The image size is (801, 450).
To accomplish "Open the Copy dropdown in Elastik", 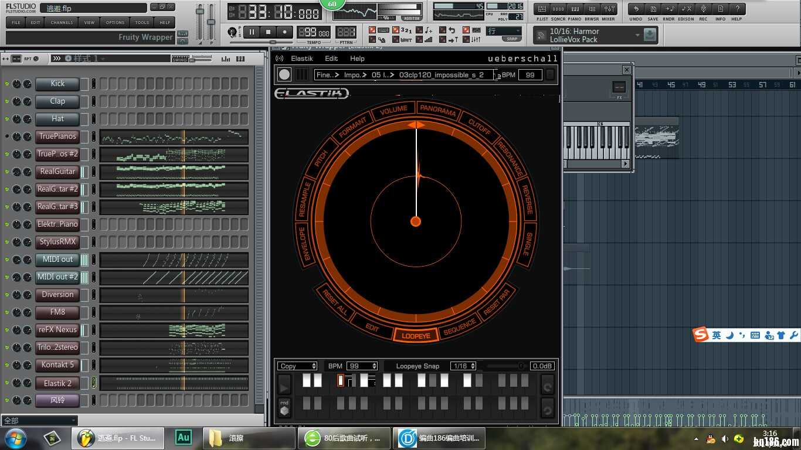I will 297,366.
